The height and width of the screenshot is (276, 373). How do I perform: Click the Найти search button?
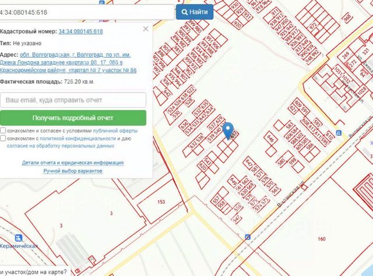[x=195, y=12]
